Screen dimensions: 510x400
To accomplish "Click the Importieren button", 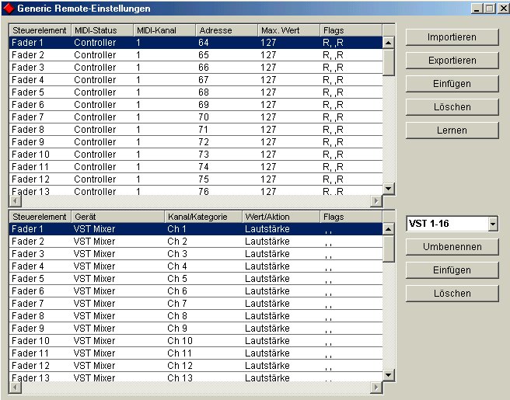I will (452, 37).
